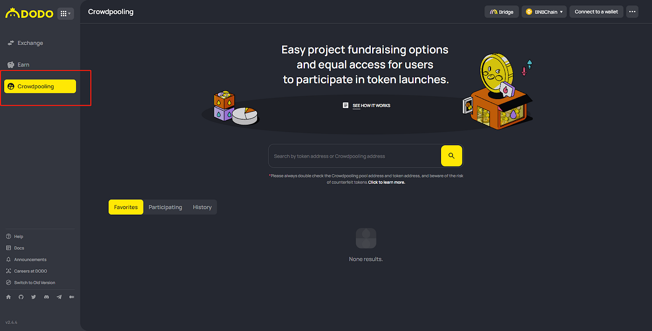Click the document icon beside SEE HOW IT WORKS
The height and width of the screenshot is (331, 652).
pyautogui.click(x=345, y=106)
